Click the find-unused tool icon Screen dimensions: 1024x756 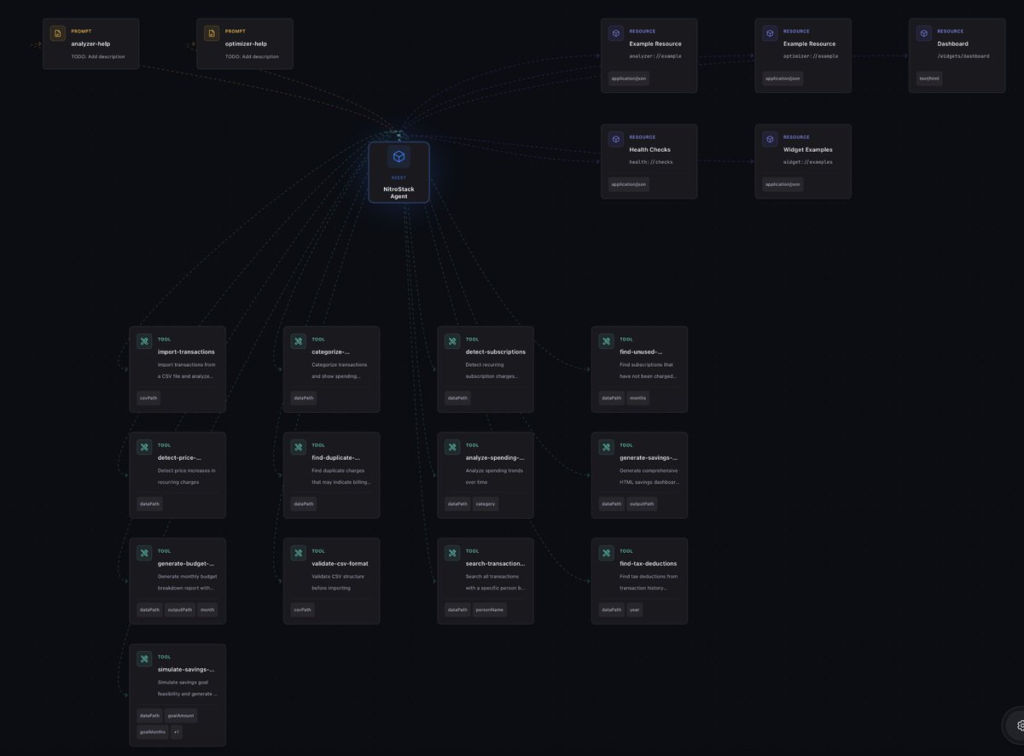[x=606, y=341]
